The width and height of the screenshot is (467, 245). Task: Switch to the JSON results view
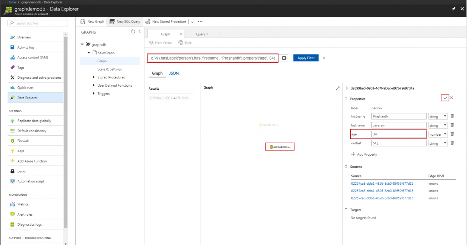(x=174, y=73)
